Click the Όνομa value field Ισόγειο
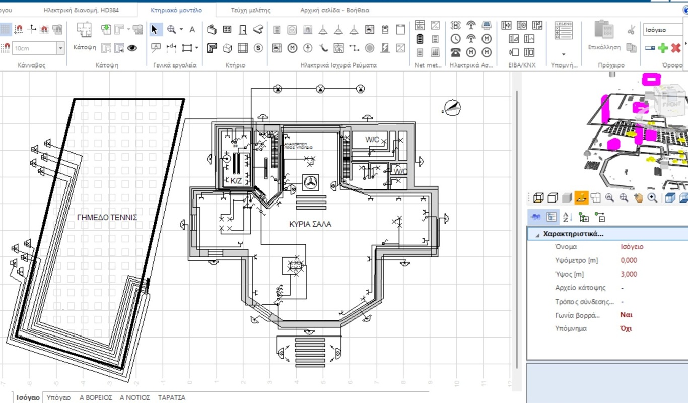Image resolution: width=688 pixels, height=403 pixels. tap(632, 247)
